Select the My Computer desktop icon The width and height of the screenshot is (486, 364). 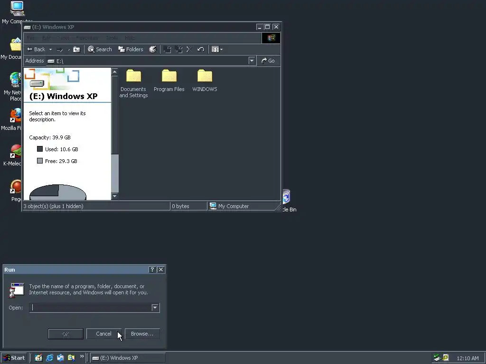tap(17, 13)
